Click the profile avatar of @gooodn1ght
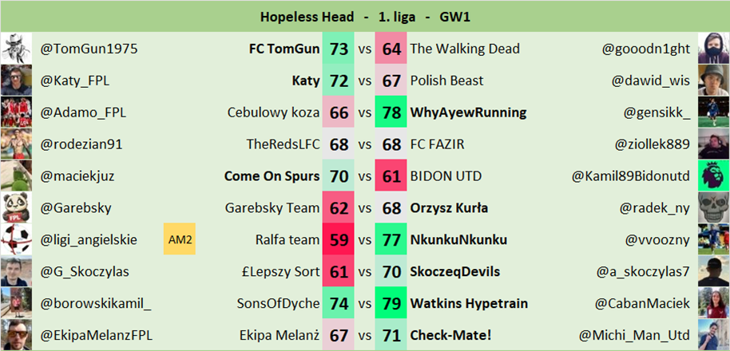 coord(713,49)
